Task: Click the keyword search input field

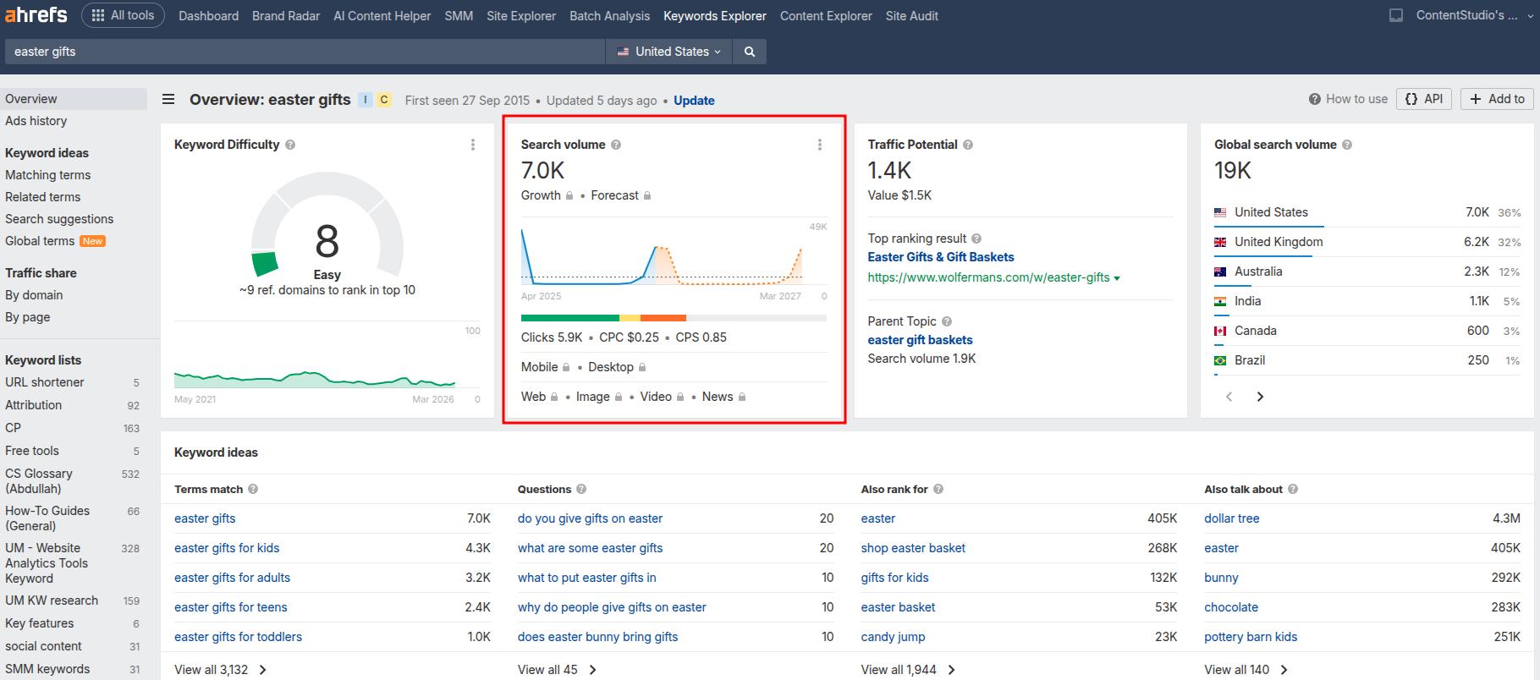Action: [305, 52]
